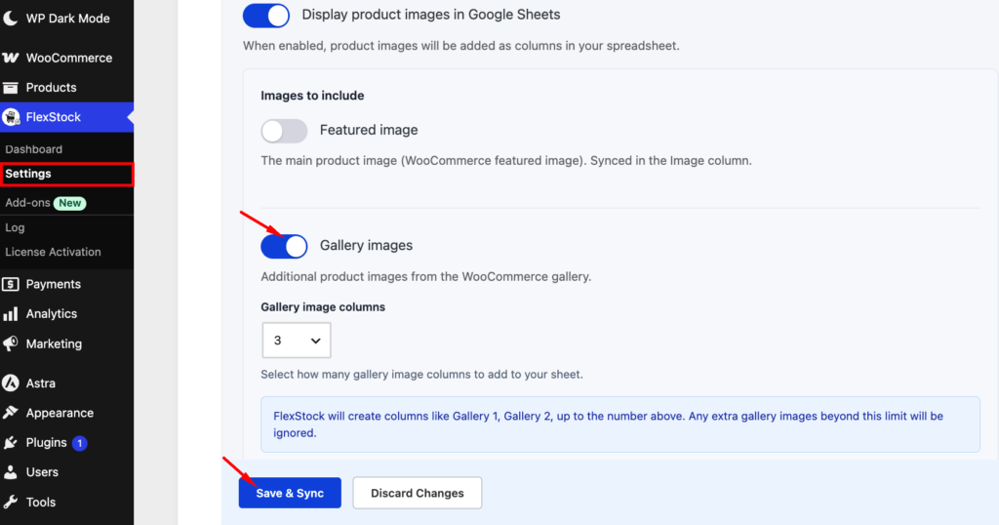Screen dimensions: 999x525
Task: Open the Gallery image columns dropdown
Action: tap(297, 341)
